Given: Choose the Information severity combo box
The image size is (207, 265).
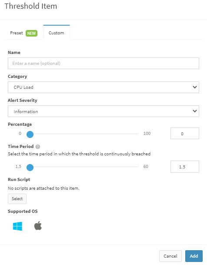Looking at the screenshot, I should point(103,111).
